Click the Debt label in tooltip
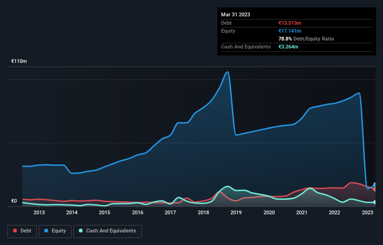 [226, 23]
